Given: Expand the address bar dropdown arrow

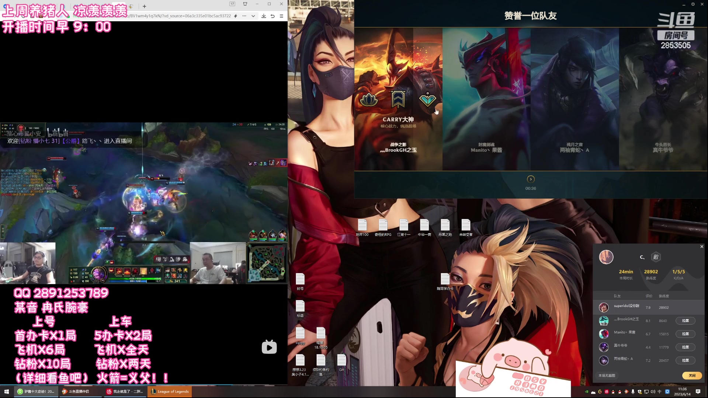Looking at the screenshot, I should pos(253,16).
